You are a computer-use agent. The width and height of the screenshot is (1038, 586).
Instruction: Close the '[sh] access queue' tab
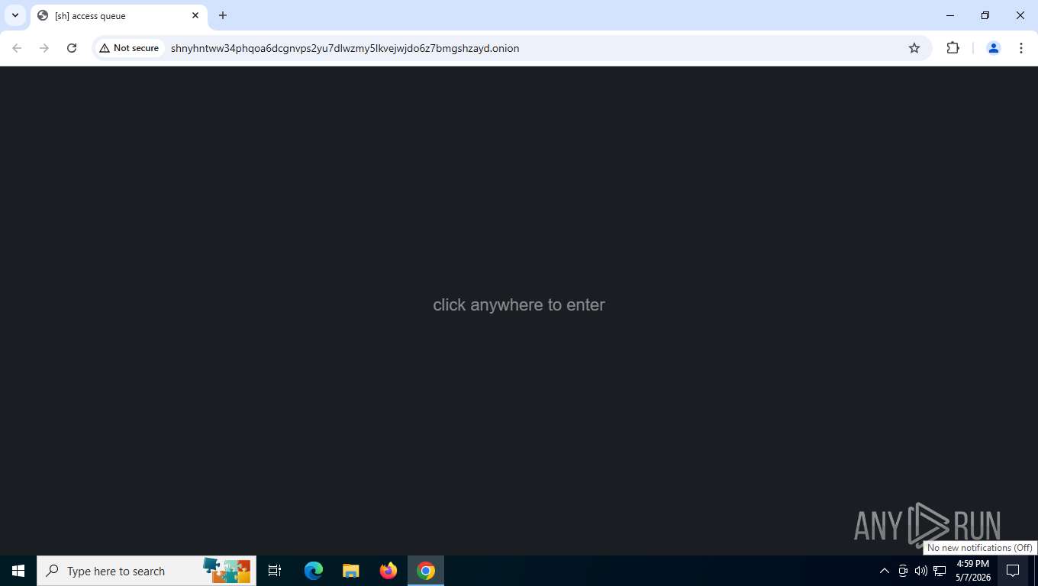[195, 15]
